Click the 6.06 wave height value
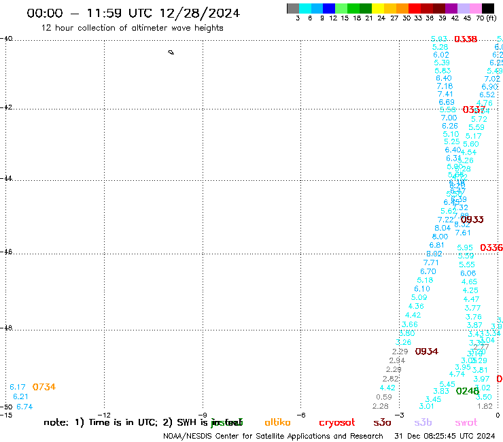 [x=468, y=273]
